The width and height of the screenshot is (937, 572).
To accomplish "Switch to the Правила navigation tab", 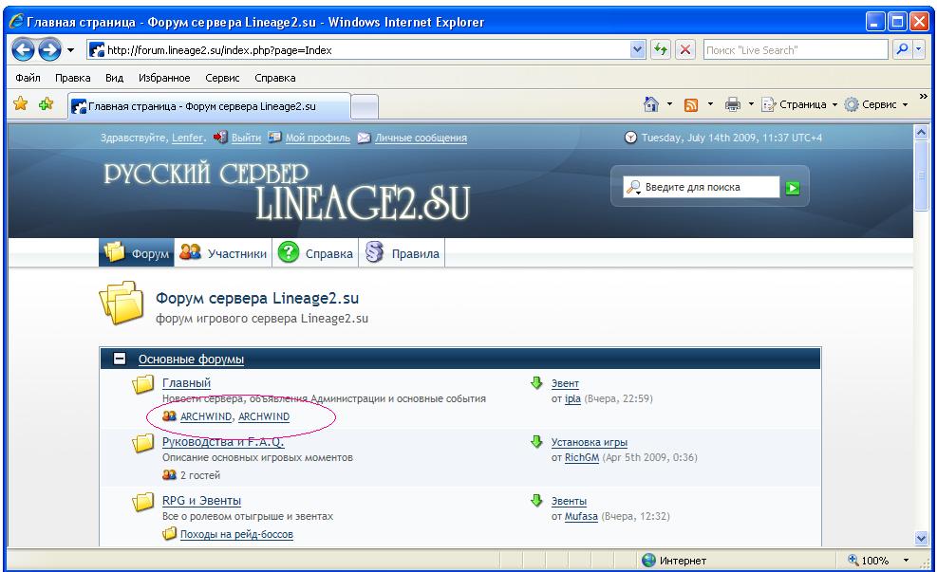I will [403, 253].
